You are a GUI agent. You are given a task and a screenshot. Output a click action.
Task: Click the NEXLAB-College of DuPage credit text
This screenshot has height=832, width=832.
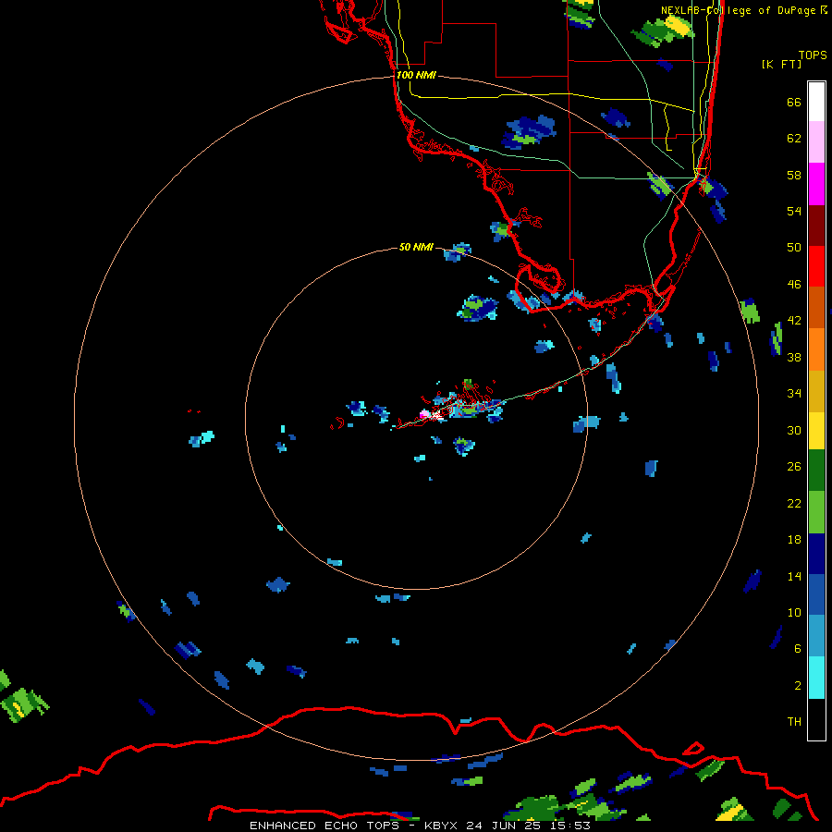pos(738,10)
